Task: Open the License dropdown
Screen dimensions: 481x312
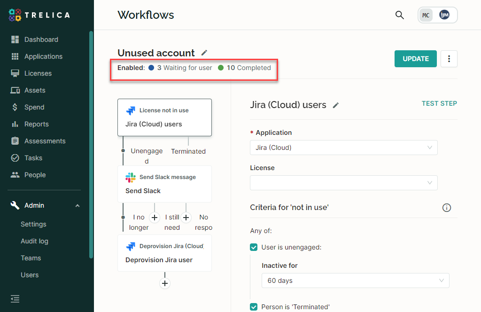Action: click(343, 183)
